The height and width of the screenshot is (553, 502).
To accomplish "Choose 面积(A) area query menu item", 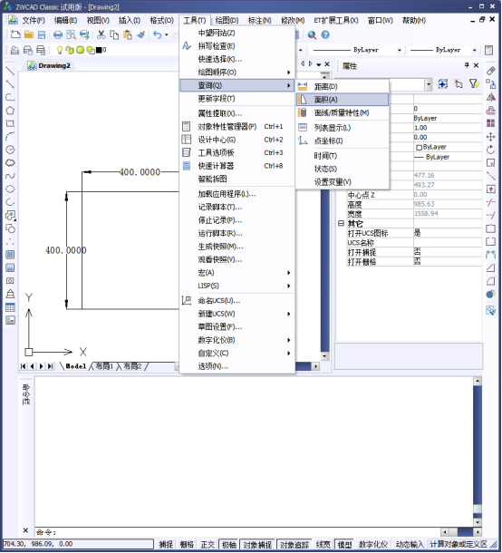I will tap(343, 100).
